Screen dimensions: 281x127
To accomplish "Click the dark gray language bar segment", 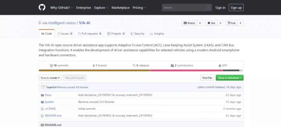I will tap(231, 70).
